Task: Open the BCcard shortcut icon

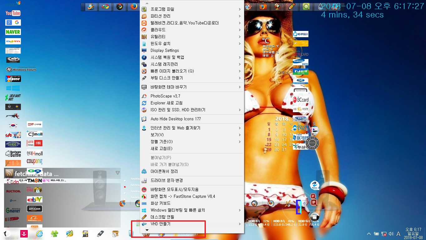Action: pyautogui.click(x=301, y=100)
